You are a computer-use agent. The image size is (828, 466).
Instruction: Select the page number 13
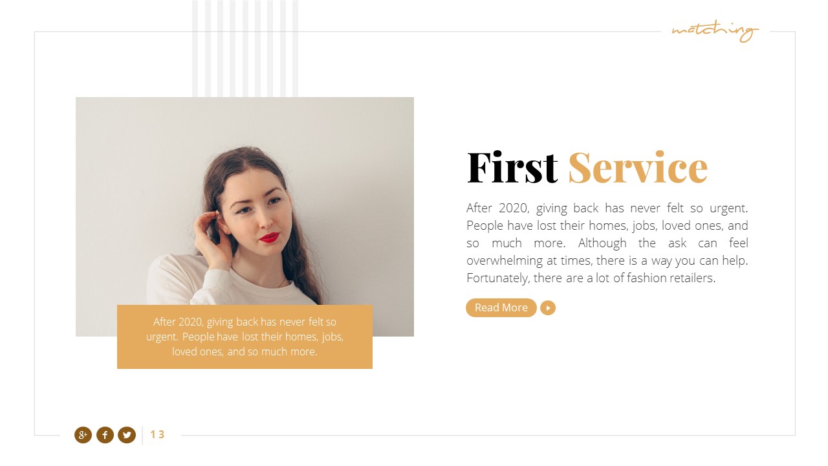(x=157, y=435)
